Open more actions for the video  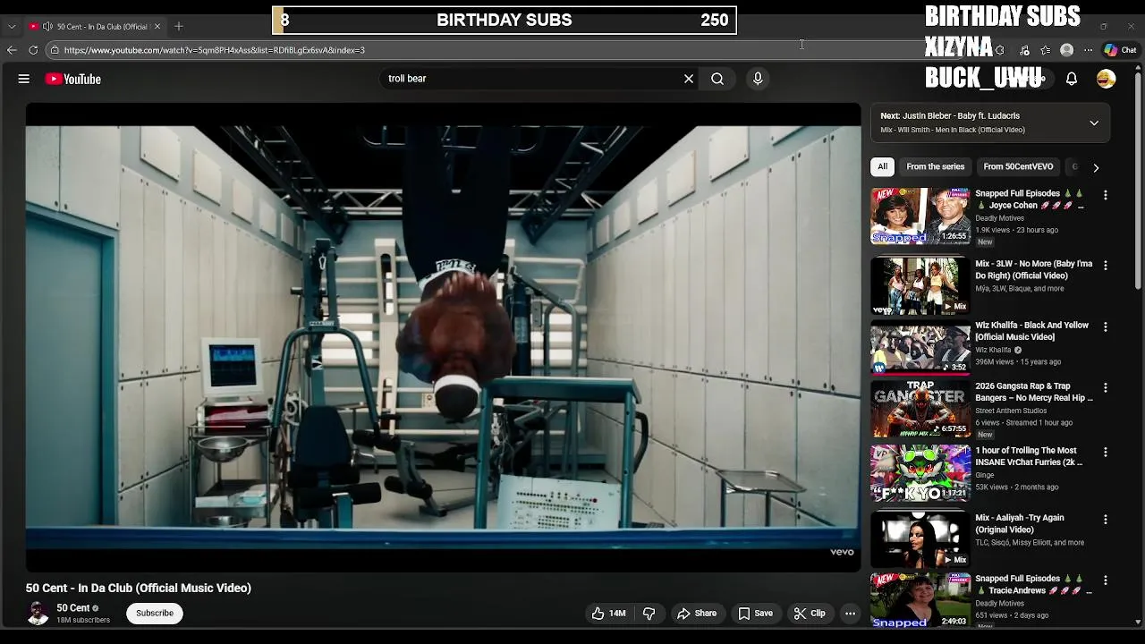pos(851,613)
